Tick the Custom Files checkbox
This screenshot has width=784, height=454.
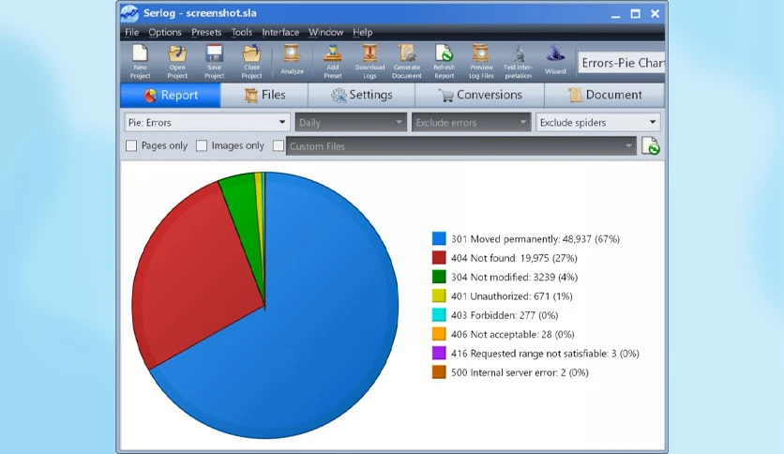point(279,145)
